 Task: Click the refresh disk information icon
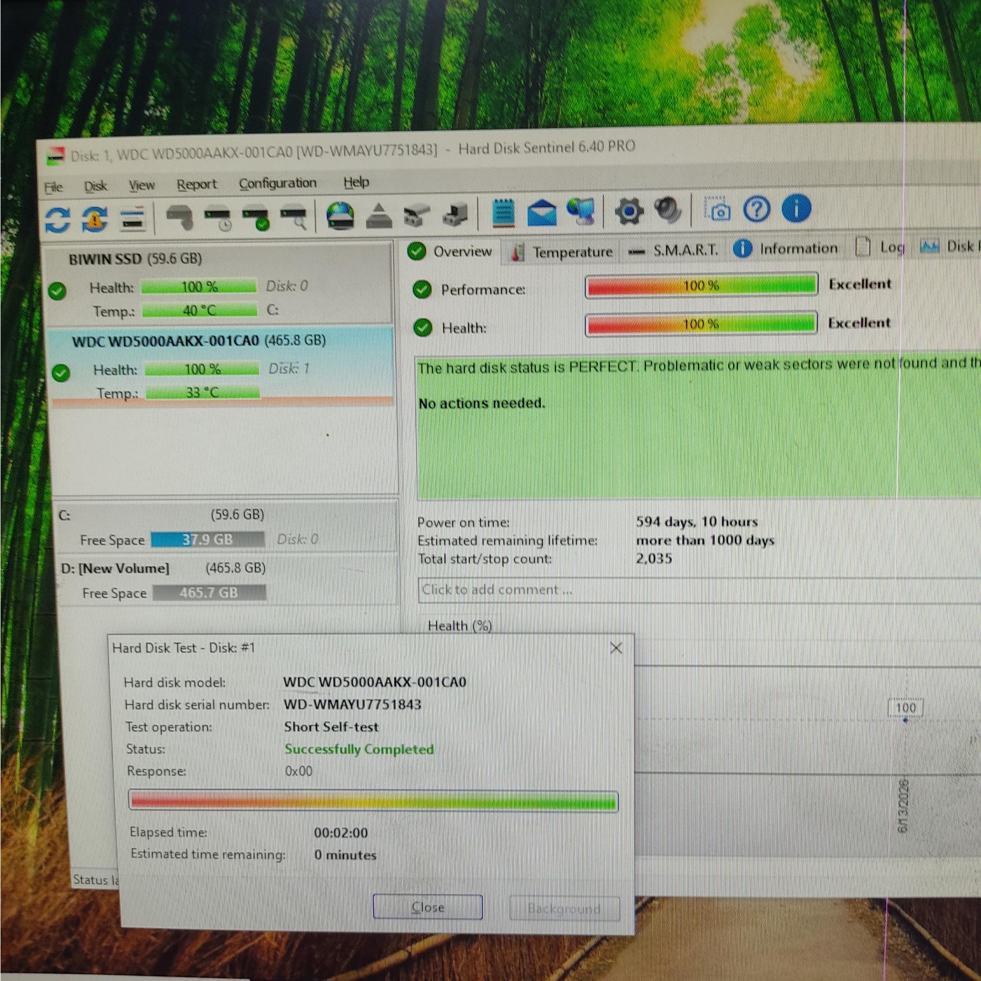click(x=58, y=219)
